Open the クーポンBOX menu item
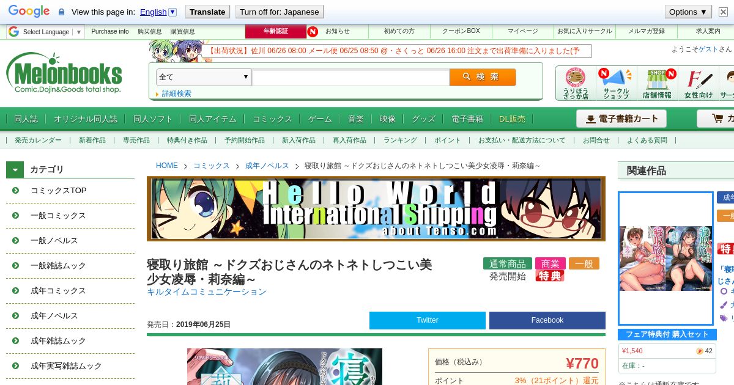Image resolution: width=734 pixels, height=385 pixels. tap(461, 31)
